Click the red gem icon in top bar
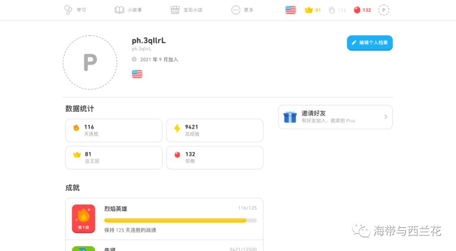 coord(357,10)
